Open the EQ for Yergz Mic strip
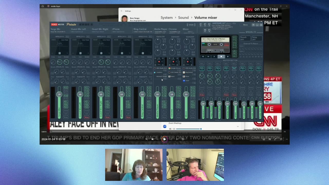 tap(67, 37)
